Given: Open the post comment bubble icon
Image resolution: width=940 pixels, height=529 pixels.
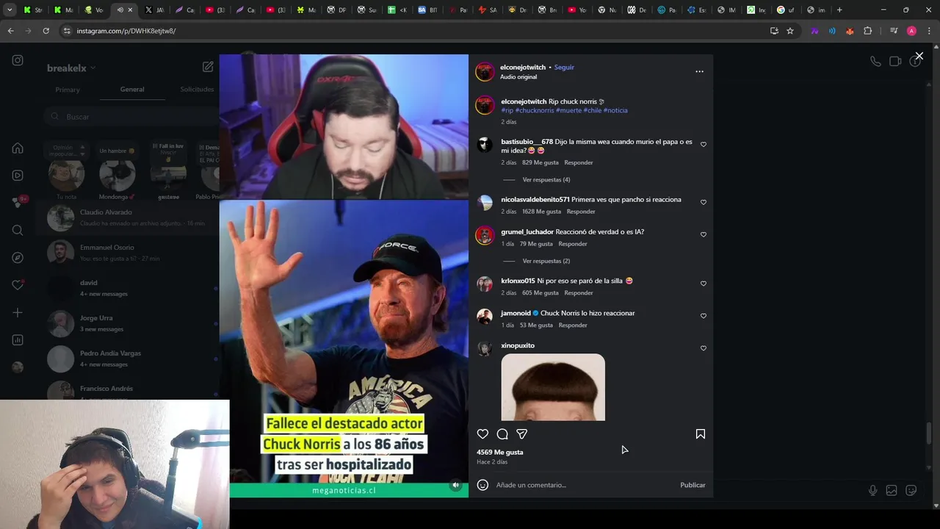Looking at the screenshot, I should tap(502, 434).
